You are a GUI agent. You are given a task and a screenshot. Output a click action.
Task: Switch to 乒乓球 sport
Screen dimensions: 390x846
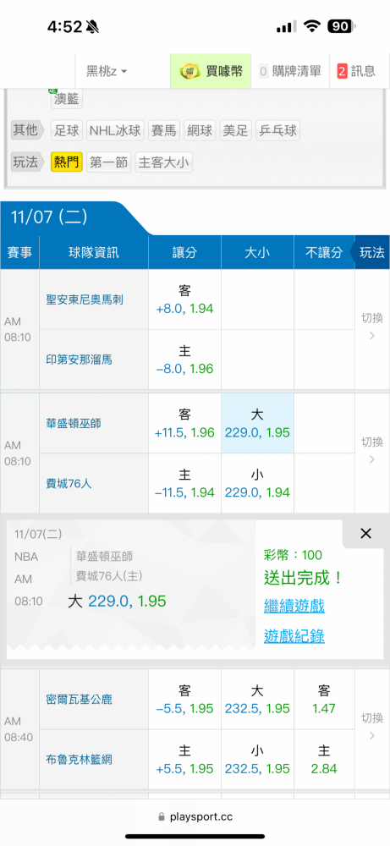[x=277, y=130]
